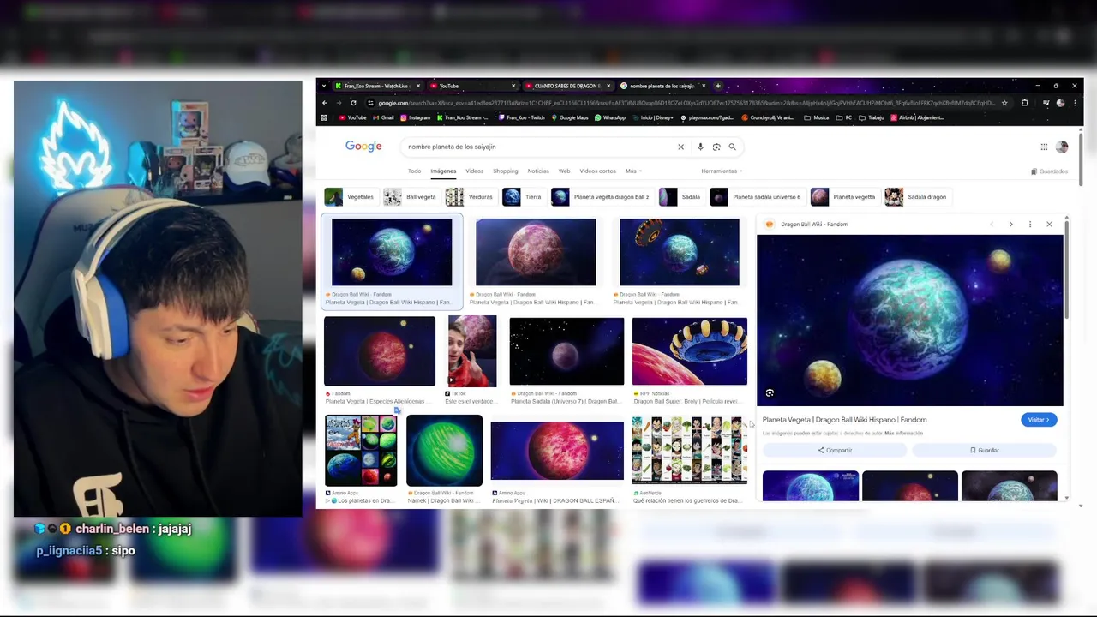Open the Airbnb bookmark
The image size is (1097, 617).
pyautogui.click(x=917, y=117)
